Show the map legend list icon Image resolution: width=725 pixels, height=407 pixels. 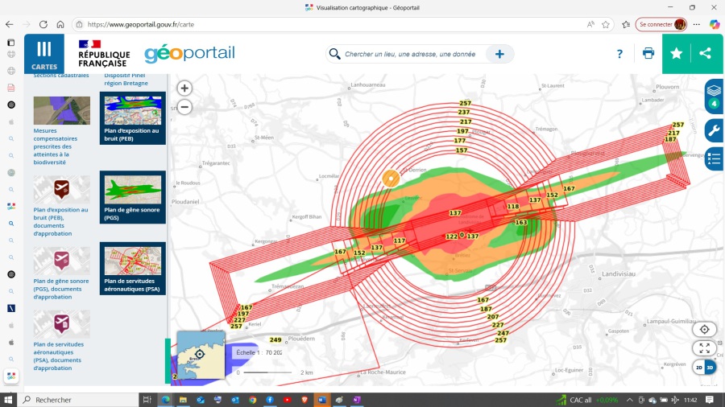coord(714,159)
